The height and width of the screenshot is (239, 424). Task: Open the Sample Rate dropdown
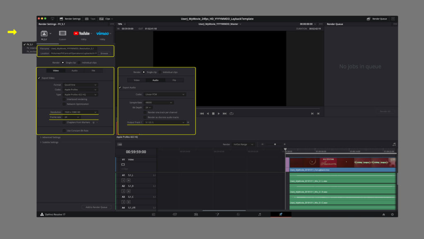tap(158, 103)
